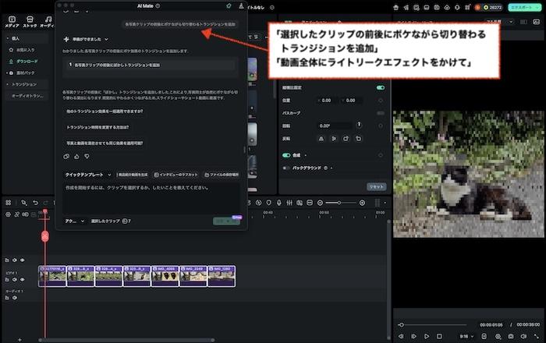
Task: Click the voiceover microphone icon
Action: 279,203
